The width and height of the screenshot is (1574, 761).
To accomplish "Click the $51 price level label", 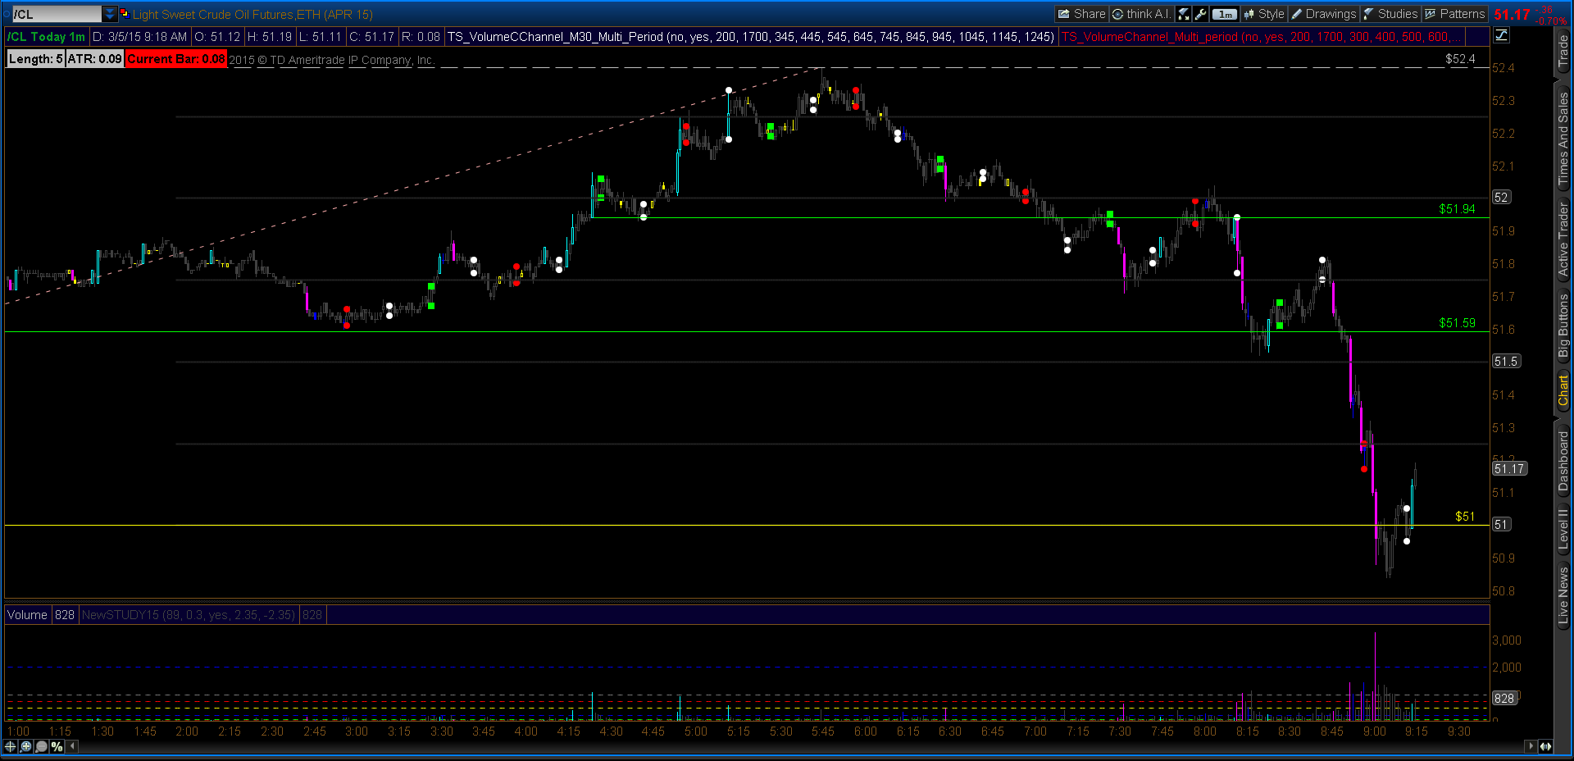I will (1465, 517).
